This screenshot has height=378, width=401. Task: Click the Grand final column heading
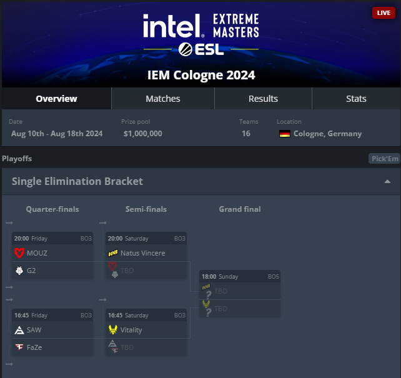(x=240, y=209)
